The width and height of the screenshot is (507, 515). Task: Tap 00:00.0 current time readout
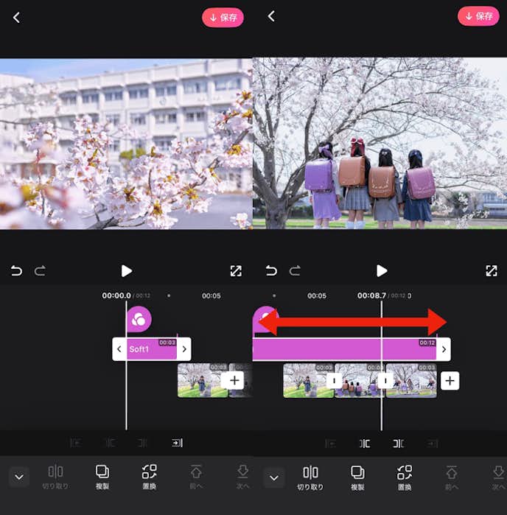click(116, 295)
